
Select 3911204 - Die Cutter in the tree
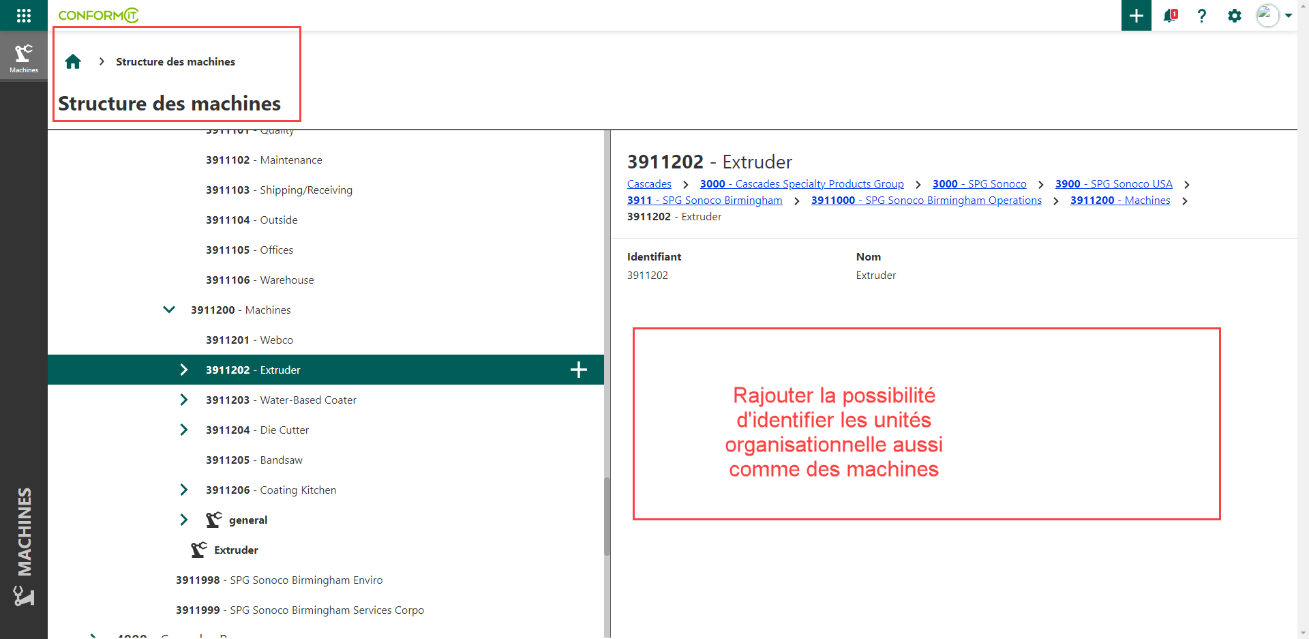click(257, 430)
